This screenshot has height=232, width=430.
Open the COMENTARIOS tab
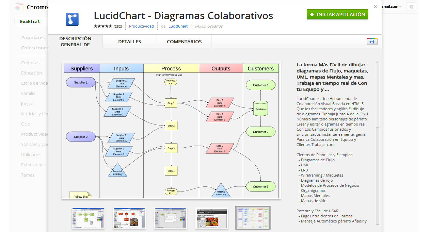coord(184,41)
